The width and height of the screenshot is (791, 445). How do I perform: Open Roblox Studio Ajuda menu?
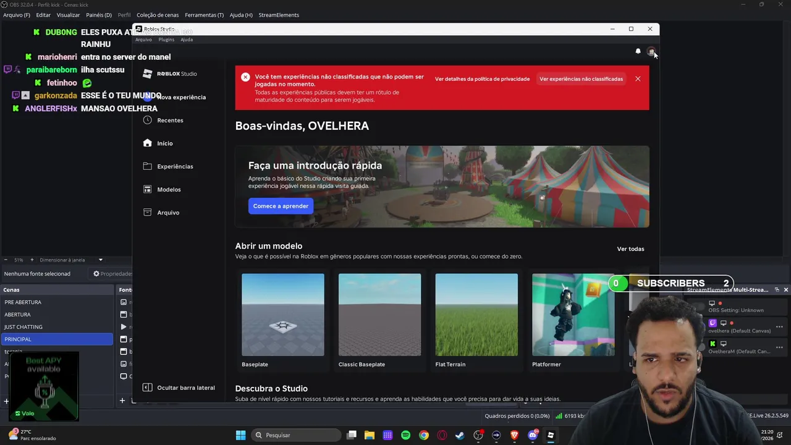point(187,40)
